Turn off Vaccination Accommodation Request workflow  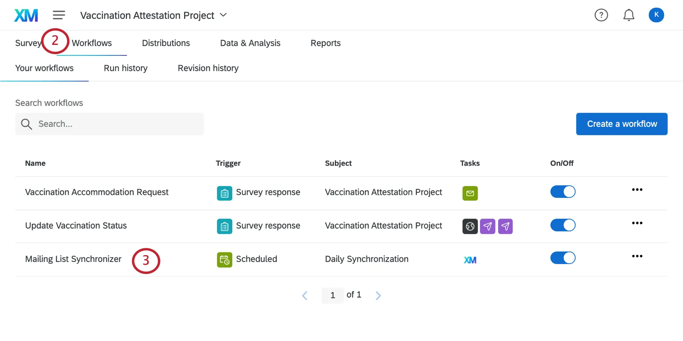pos(562,192)
